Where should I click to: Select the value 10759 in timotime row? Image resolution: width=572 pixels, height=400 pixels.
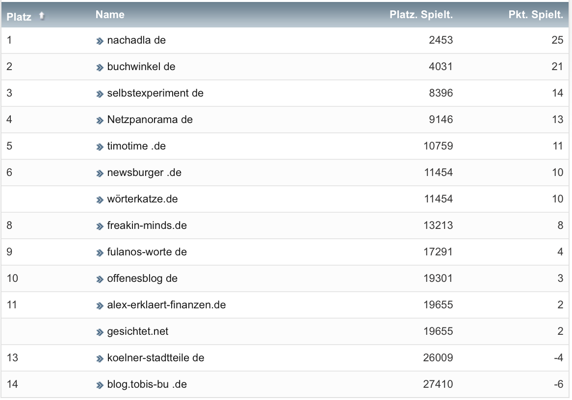tap(438, 146)
